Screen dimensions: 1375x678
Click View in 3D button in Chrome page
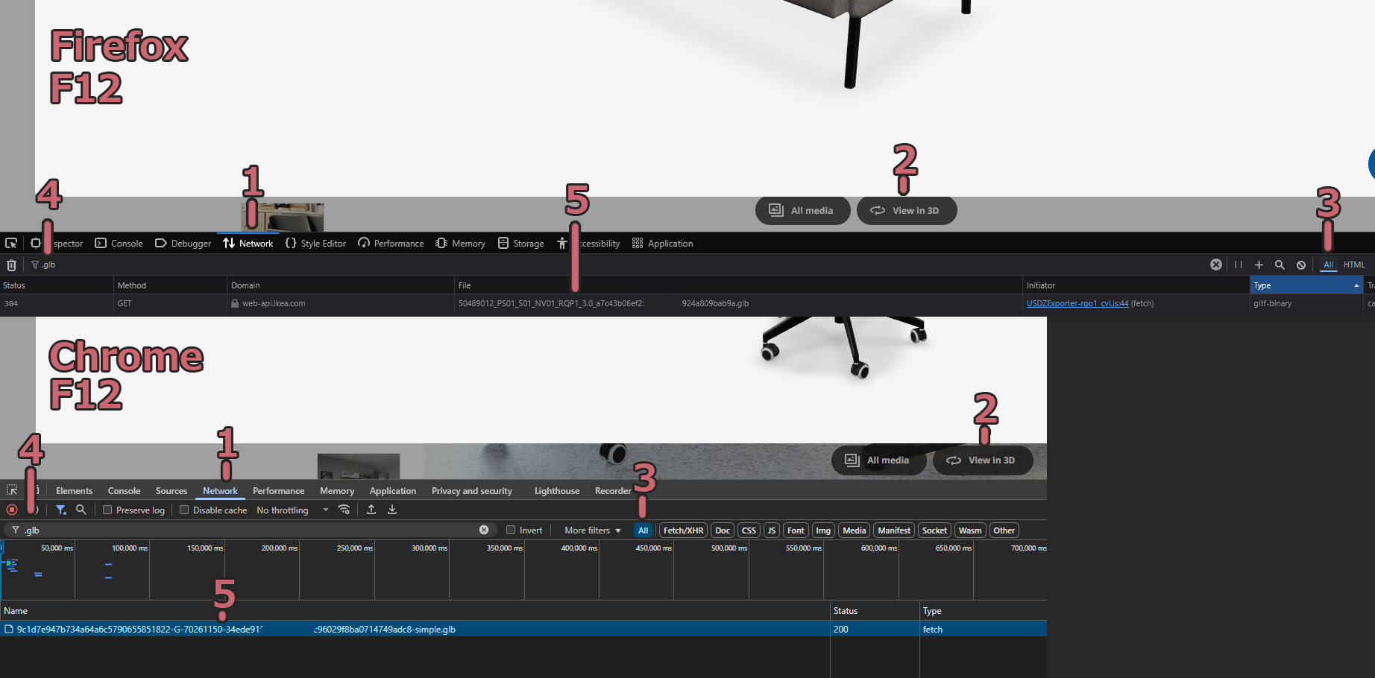tap(983, 460)
